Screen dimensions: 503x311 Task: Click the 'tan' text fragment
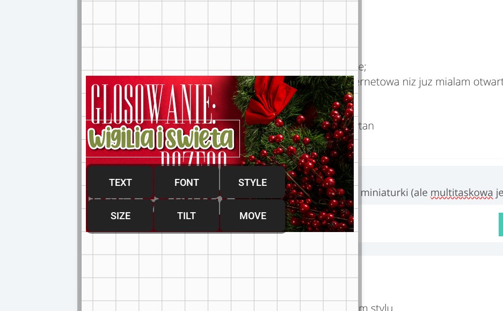click(367, 126)
